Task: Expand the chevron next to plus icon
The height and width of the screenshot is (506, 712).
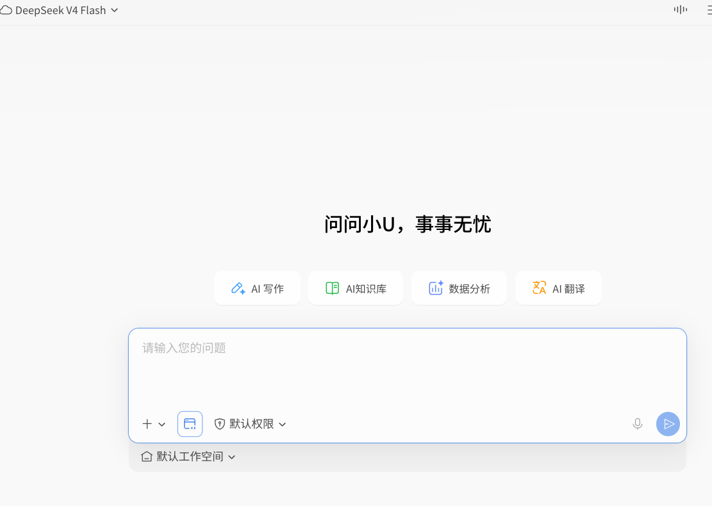Action: pyautogui.click(x=162, y=424)
